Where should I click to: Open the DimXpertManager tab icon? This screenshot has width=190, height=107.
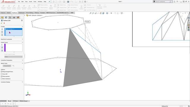(x=14, y=18)
